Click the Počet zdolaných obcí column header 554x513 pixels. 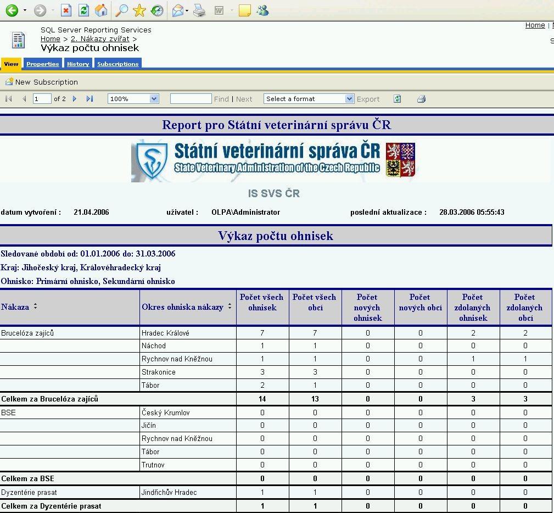[x=525, y=307]
